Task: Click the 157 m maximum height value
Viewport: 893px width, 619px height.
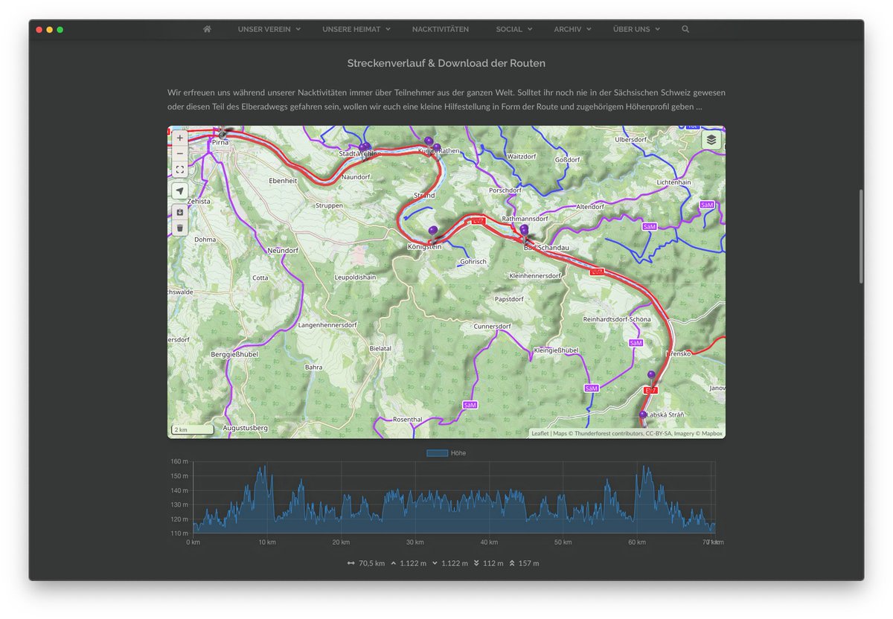Action: [528, 563]
